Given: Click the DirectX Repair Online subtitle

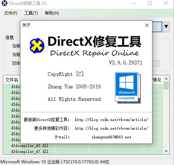Looking at the screenshot, I should tap(94, 53).
